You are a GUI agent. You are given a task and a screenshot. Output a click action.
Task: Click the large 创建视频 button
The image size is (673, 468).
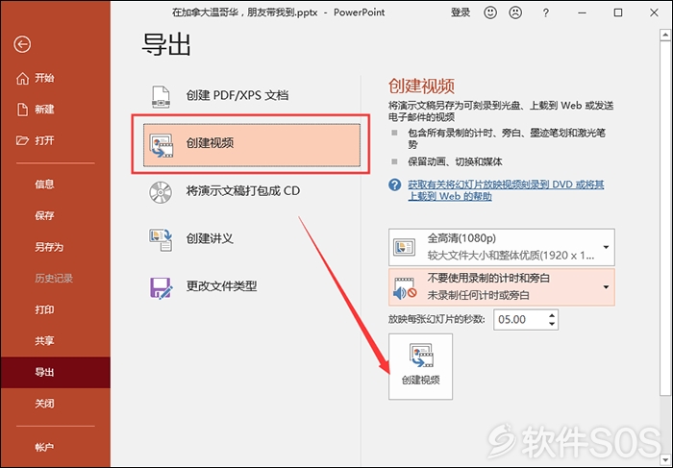pos(421,367)
